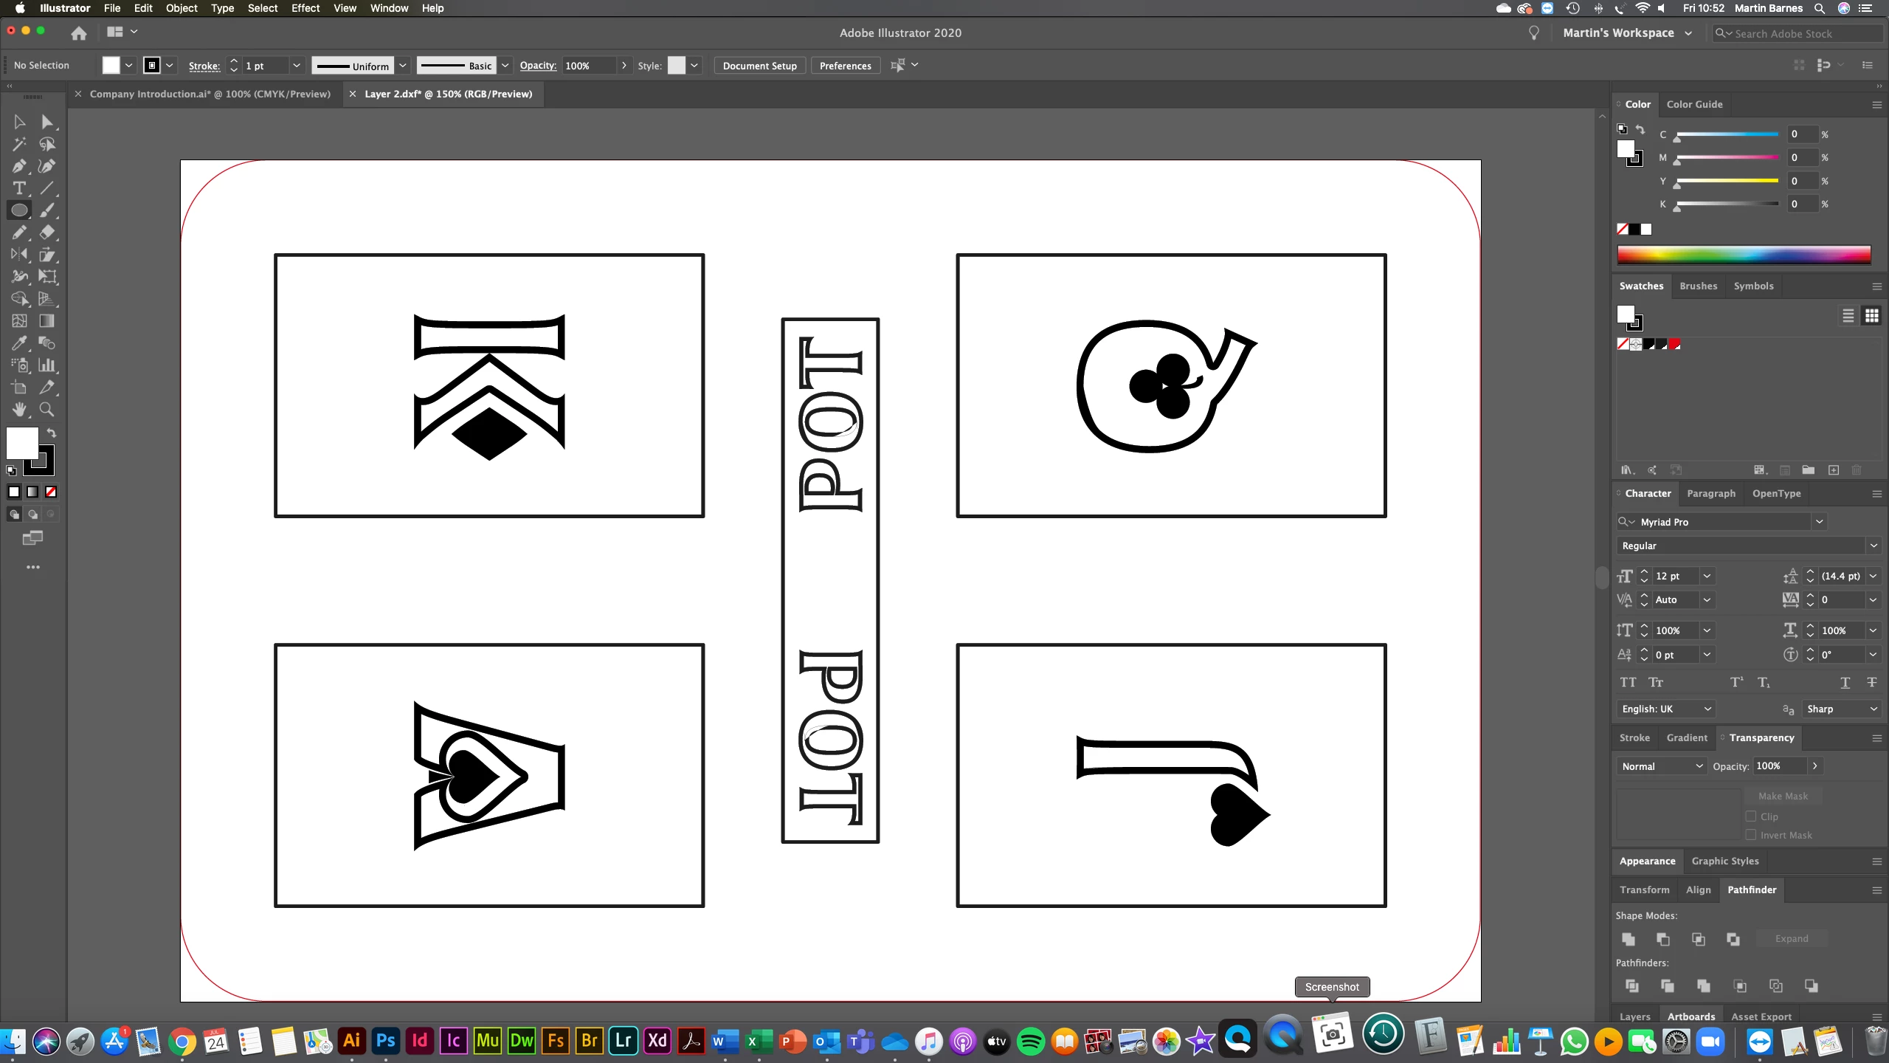Screen dimensions: 1889x1063
Task: Select the Type tool
Action: [19, 188]
